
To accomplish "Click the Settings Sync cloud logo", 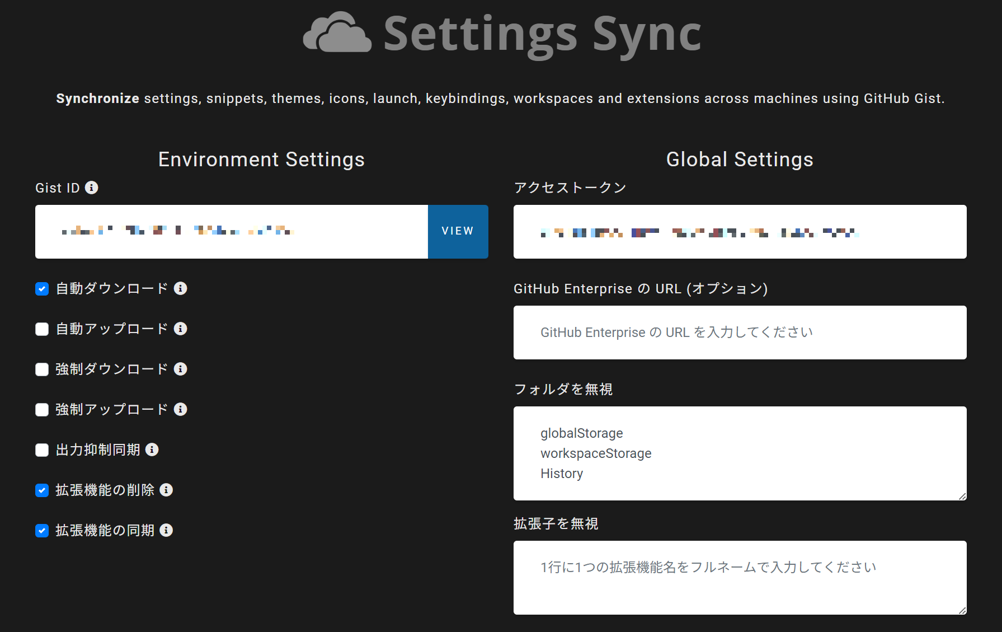I will (337, 34).
